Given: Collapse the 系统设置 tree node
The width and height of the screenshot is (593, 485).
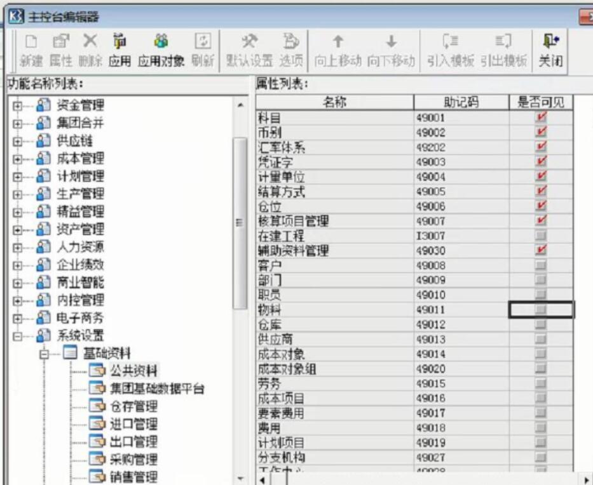Looking at the screenshot, I should pyautogui.click(x=18, y=336).
